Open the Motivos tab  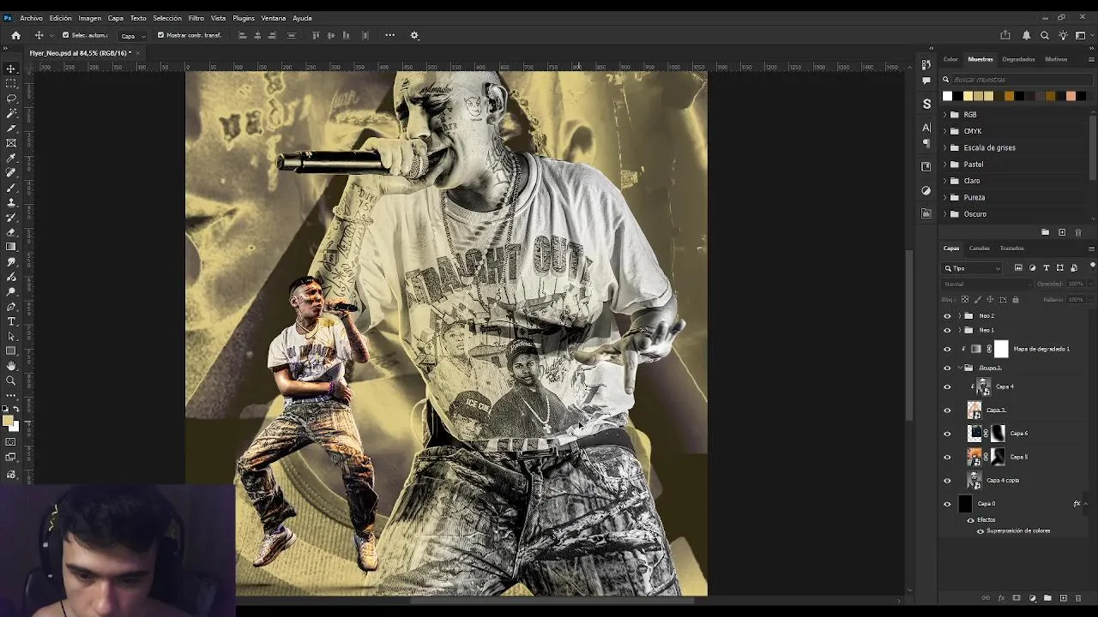(x=1056, y=59)
